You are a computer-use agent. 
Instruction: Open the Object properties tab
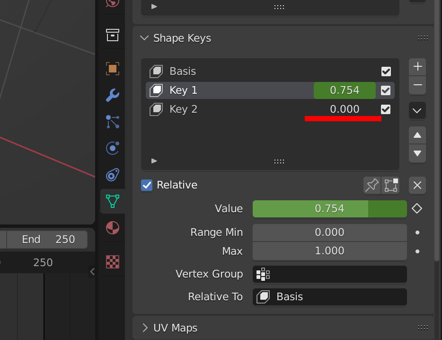(x=113, y=69)
